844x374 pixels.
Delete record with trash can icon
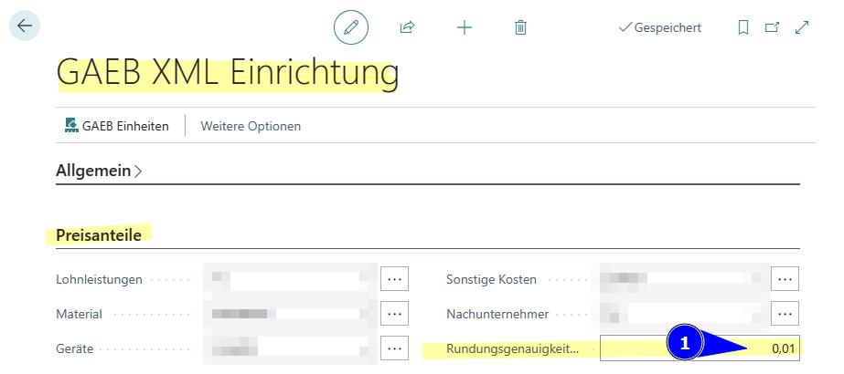520,27
